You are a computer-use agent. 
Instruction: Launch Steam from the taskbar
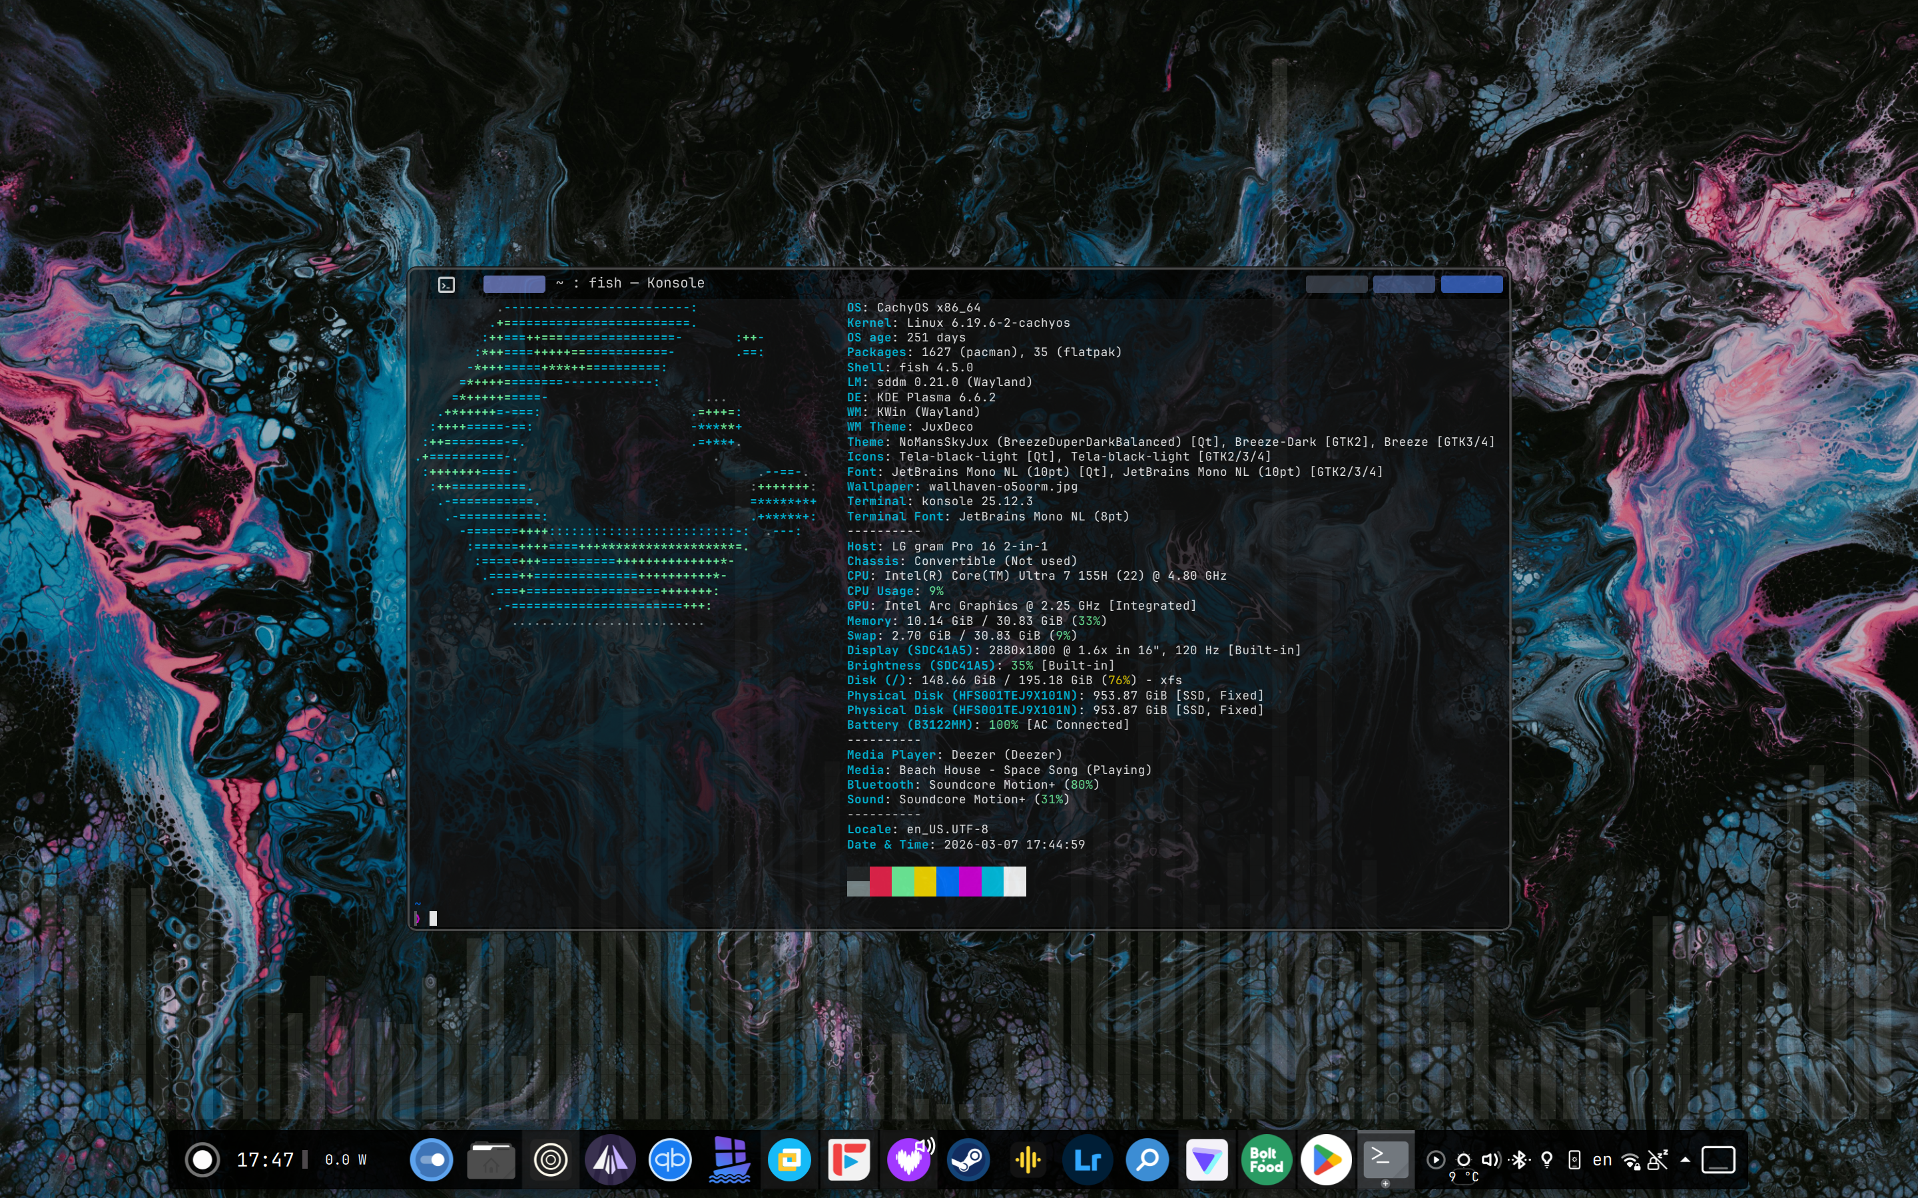[968, 1160]
